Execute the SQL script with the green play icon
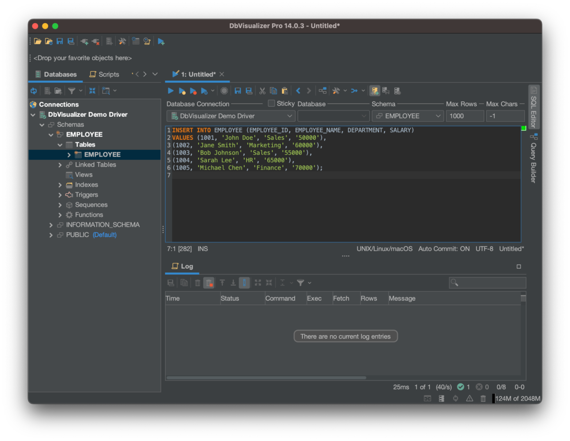 click(170, 90)
